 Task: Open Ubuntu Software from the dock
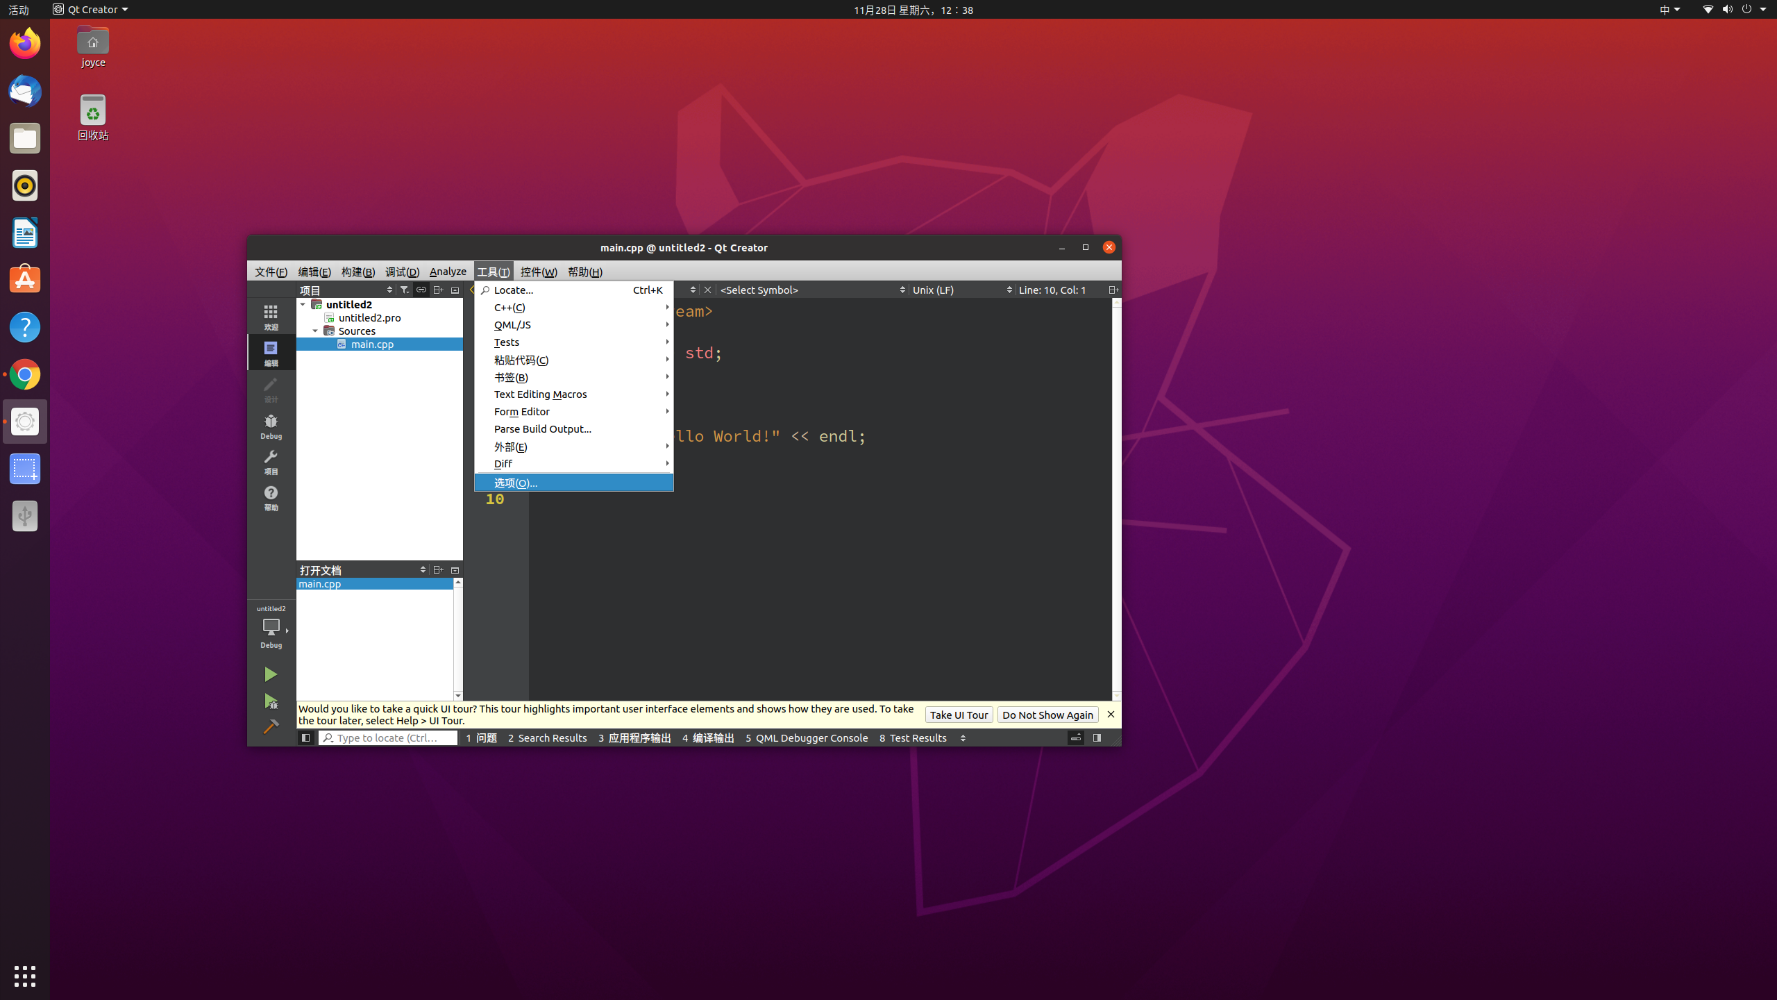25,280
